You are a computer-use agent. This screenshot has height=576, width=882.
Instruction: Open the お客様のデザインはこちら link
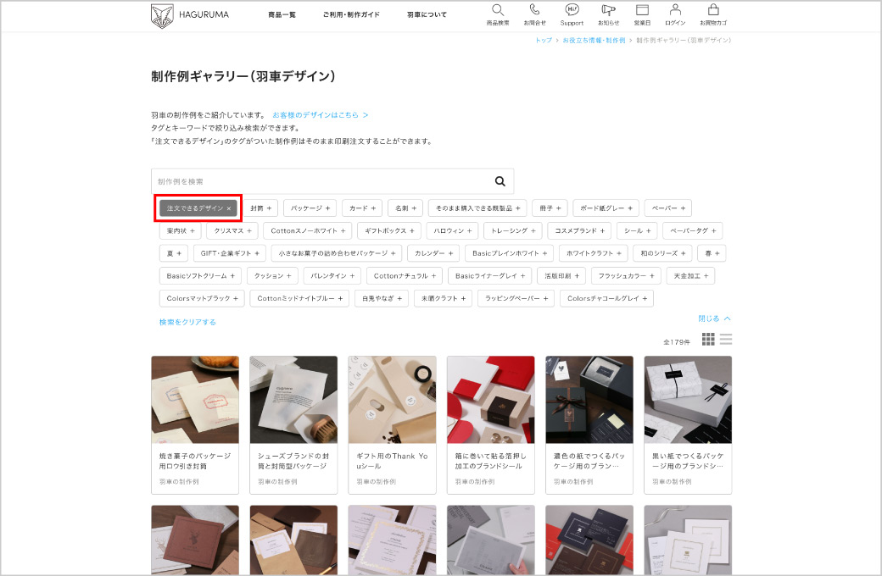click(320, 114)
